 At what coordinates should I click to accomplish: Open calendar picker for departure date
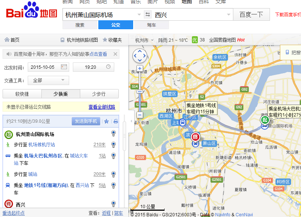coord(64,67)
